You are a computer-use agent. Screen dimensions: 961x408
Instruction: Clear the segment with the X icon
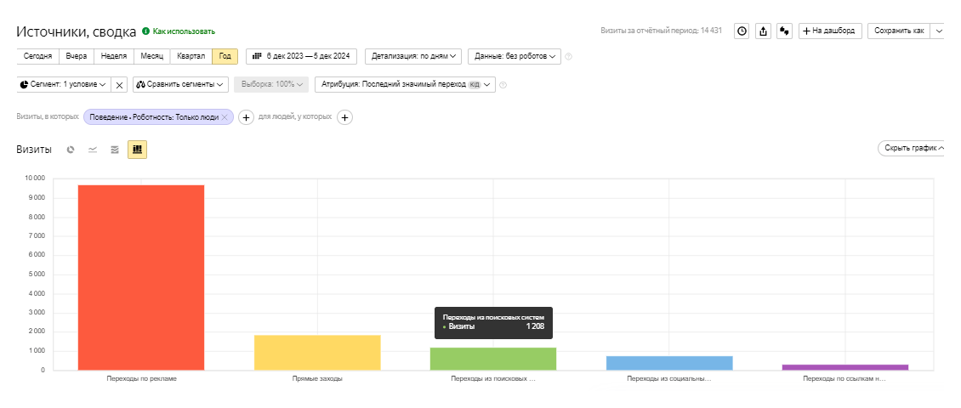(120, 84)
